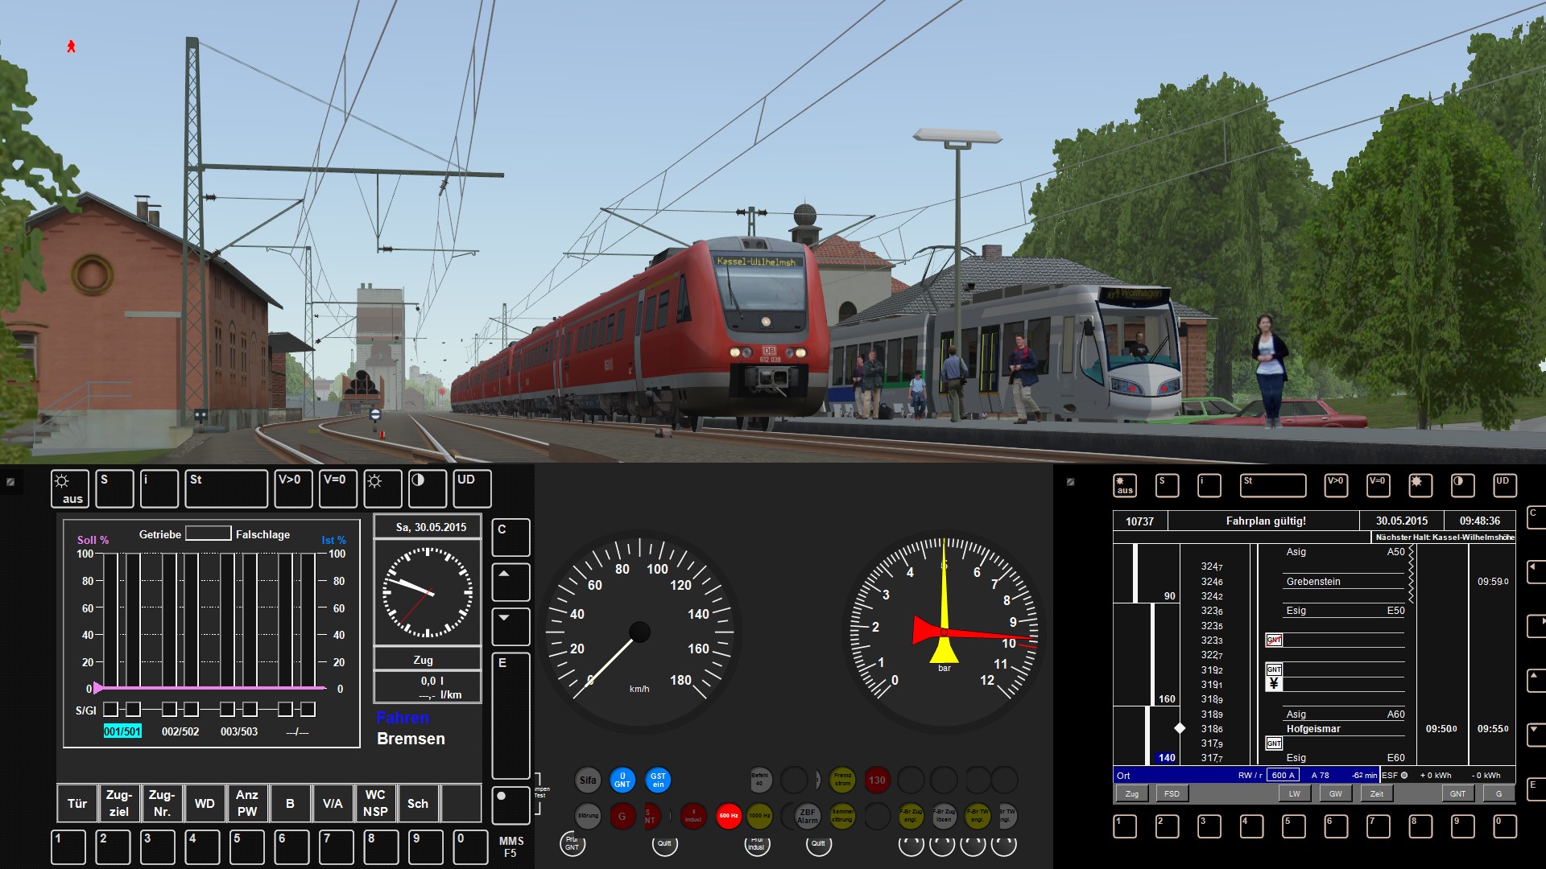
Task: Toggle contrast key on left display
Action: point(427,488)
